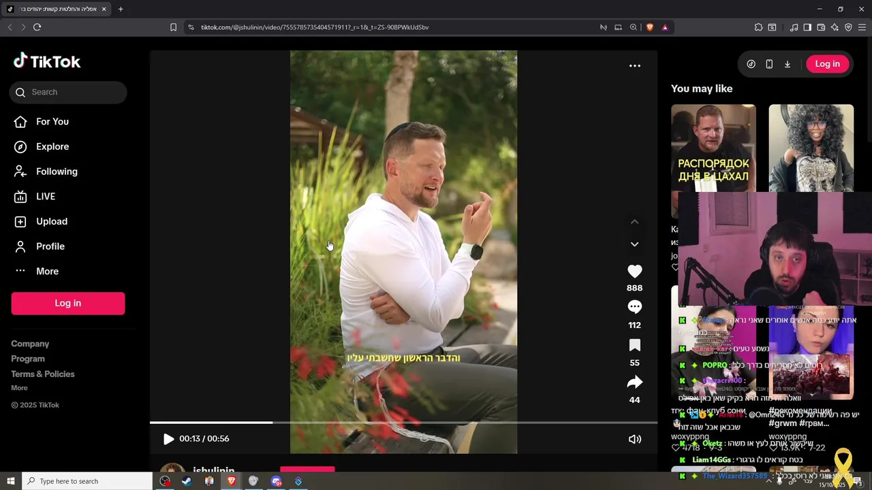Click the small More footer link
The height and width of the screenshot is (490, 872).
pyautogui.click(x=19, y=388)
